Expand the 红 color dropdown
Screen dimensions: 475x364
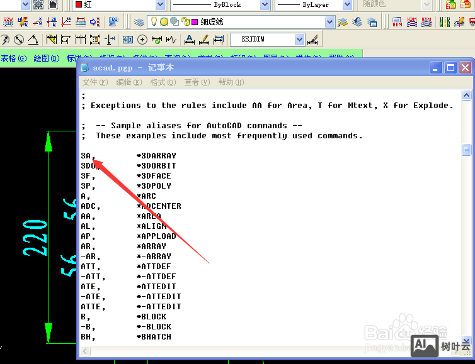[160, 4]
